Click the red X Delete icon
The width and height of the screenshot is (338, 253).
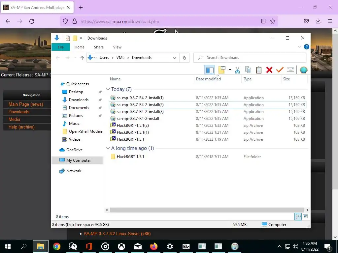(x=269, y=70)
